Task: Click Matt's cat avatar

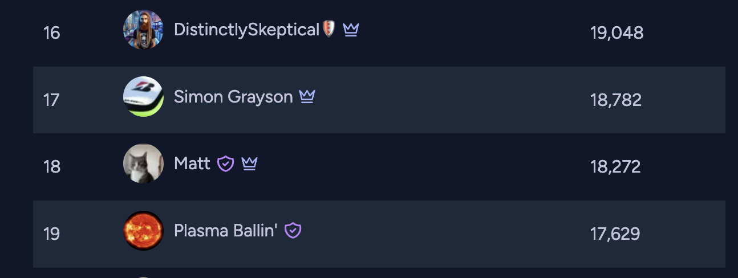Action: coord(143,163)
